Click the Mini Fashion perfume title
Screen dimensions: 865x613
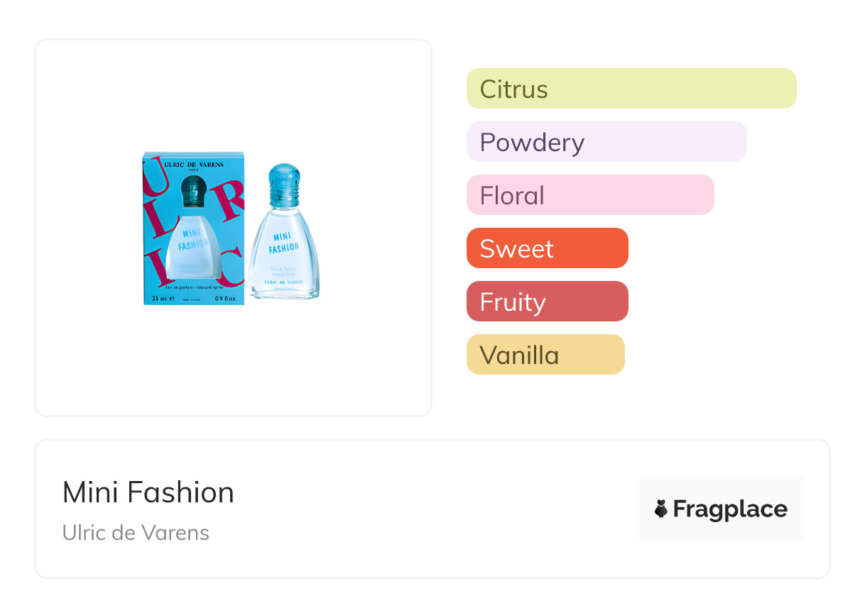click(x=148, y=492)
